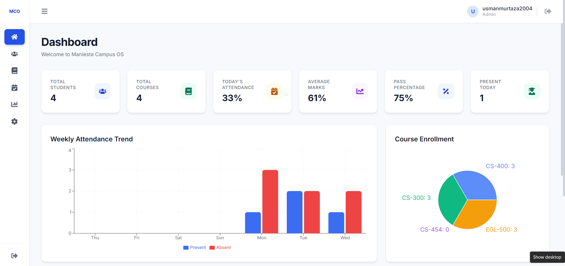This screenshot has height=266, width=565.
Task: Open the Home dashboard sidebar icon
Action: pos(14,37)
